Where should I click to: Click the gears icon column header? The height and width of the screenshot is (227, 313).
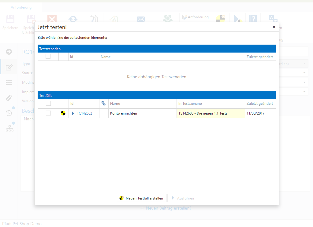point(103,104)
